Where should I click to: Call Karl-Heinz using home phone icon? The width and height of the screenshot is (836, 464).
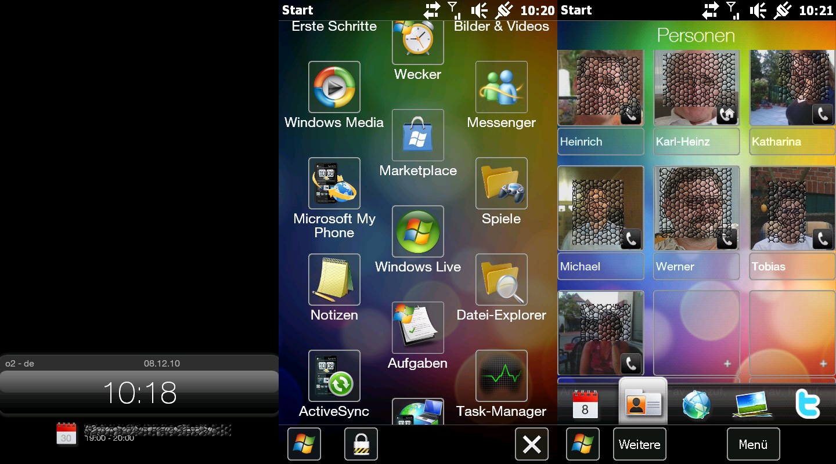[727, 114]
